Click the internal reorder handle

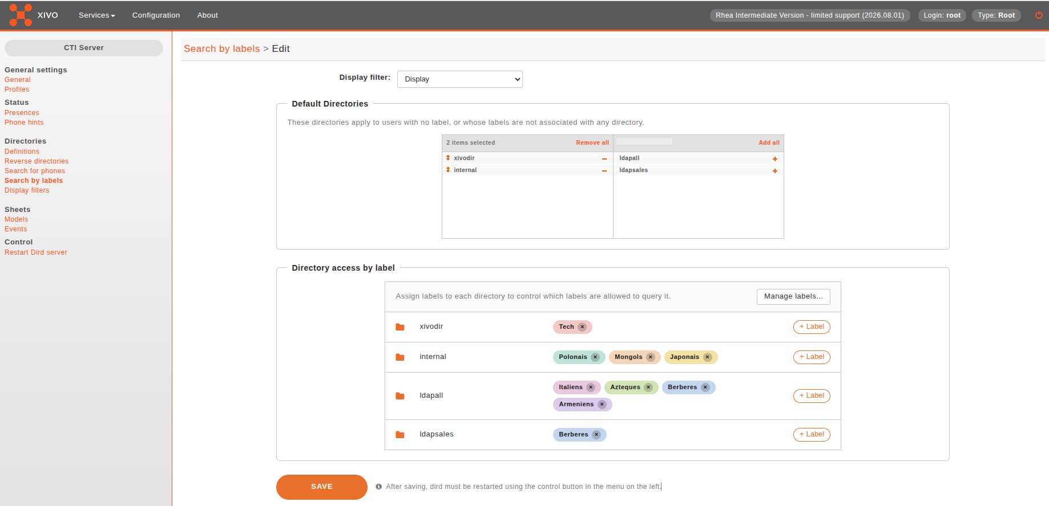[x=448, y=170]
